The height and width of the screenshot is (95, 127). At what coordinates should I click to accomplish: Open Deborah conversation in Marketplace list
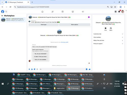pos(13,20)
